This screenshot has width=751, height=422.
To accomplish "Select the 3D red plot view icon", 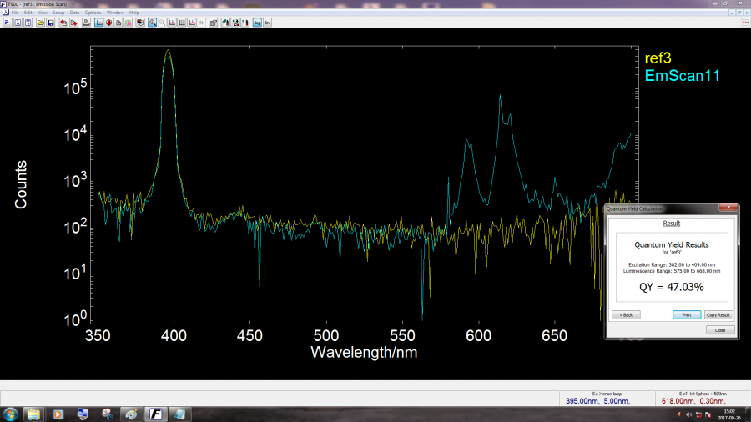I will pyautogui.click(x=108, y=23).
